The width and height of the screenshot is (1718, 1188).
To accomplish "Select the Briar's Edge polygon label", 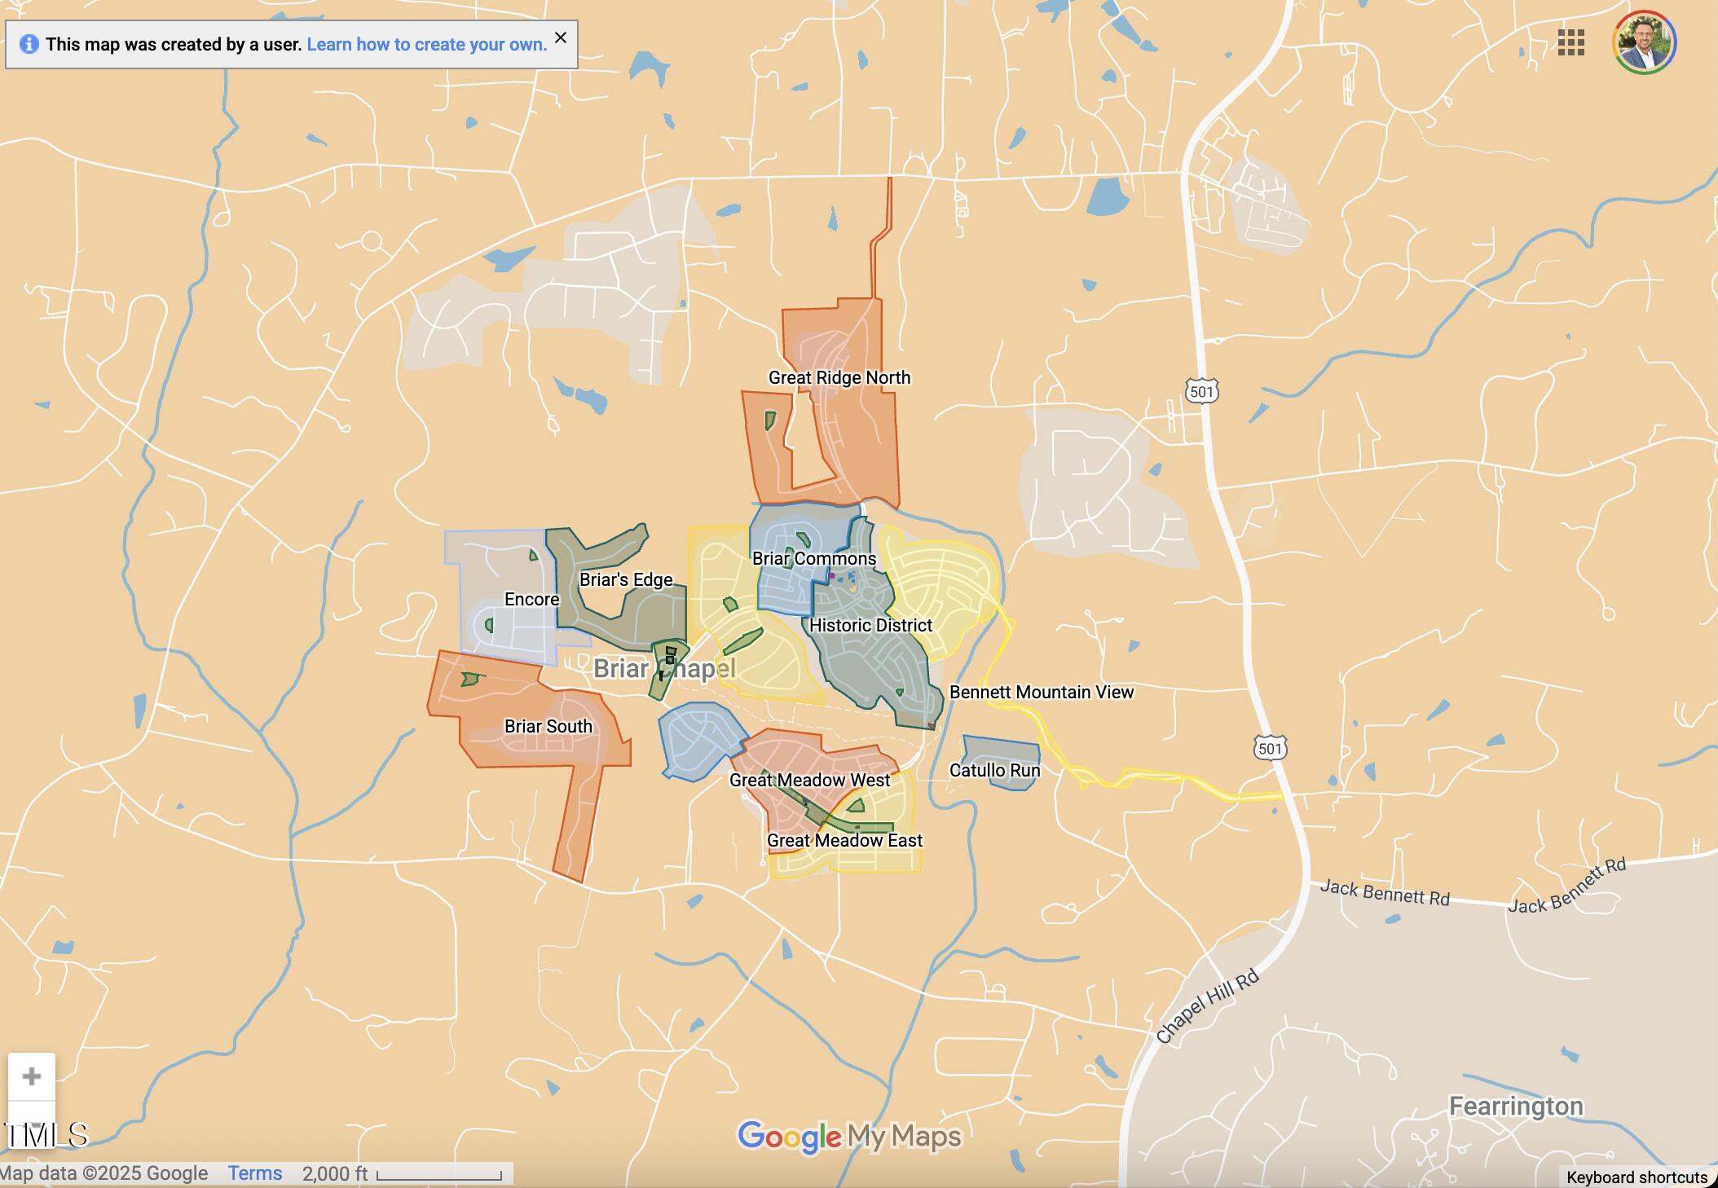I will pos(625,580).
